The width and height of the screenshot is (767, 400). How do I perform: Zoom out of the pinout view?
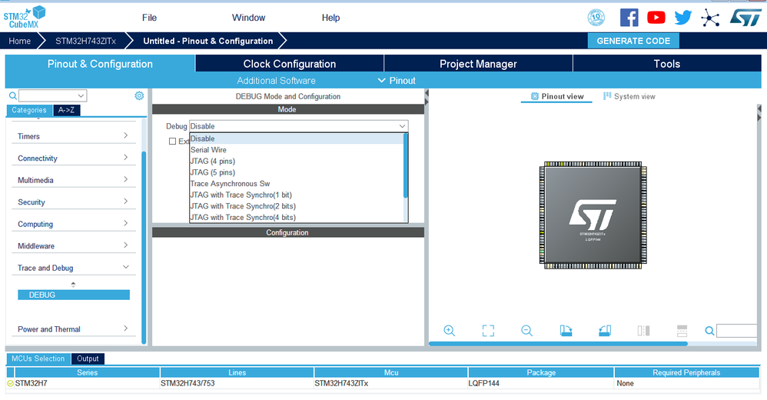(x=526, y=331)
